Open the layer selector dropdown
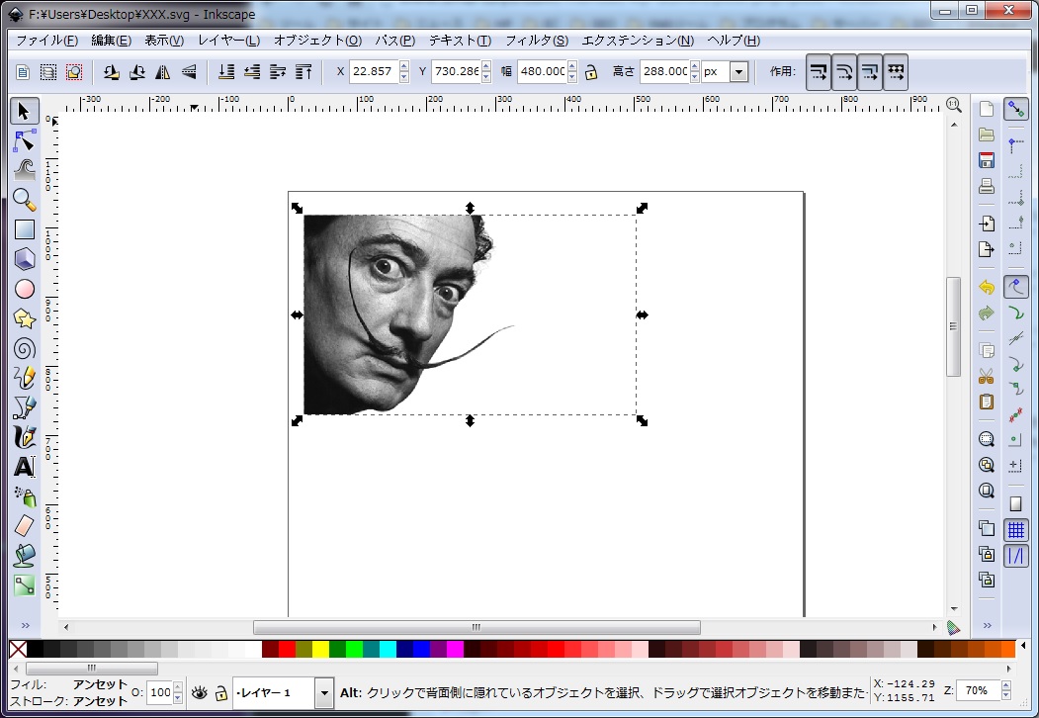 [324, 693]
